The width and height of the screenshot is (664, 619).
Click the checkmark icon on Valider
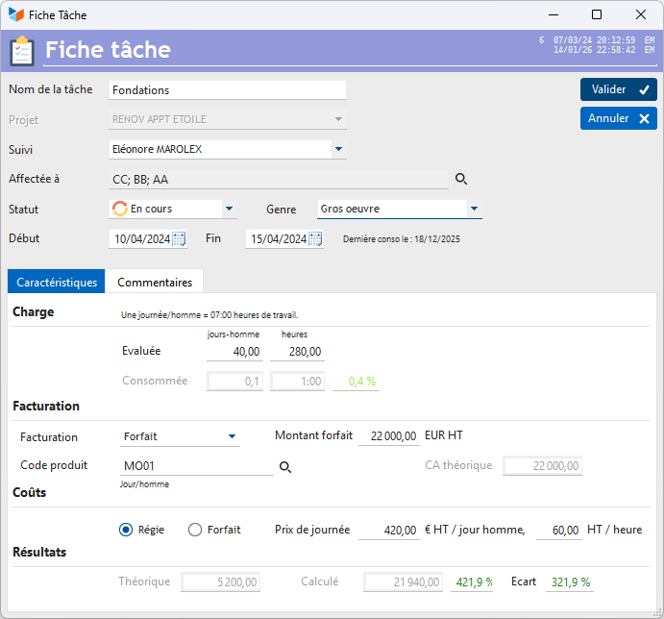click(644, 89)
